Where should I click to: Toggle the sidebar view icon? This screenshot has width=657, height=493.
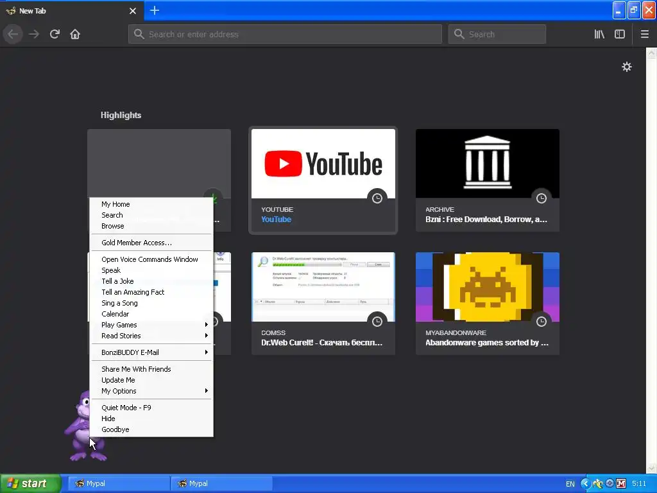coord(620,34)
